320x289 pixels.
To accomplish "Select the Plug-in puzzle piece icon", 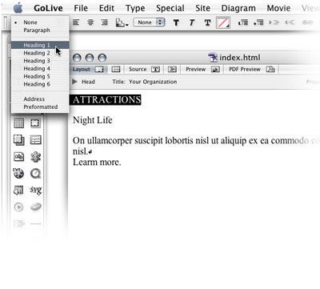I will coord(35,157).
